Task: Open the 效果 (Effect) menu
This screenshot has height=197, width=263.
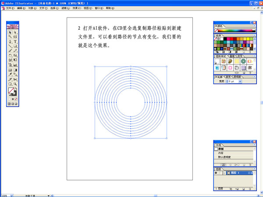Action: coord(77,8)
